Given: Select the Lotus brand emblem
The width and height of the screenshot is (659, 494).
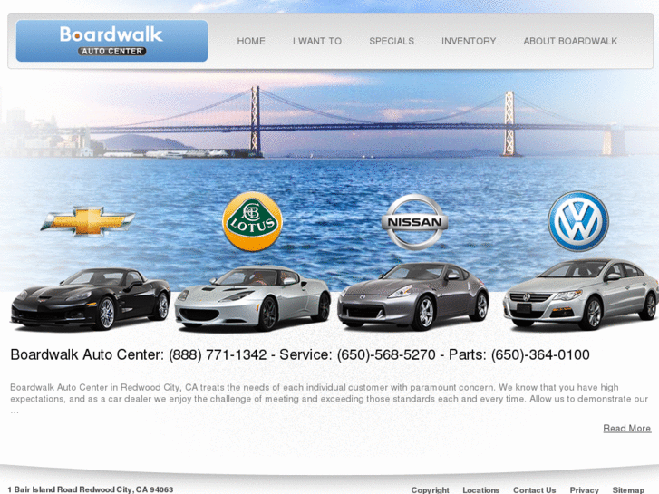Looking at the screenshot, I should 252,221.
